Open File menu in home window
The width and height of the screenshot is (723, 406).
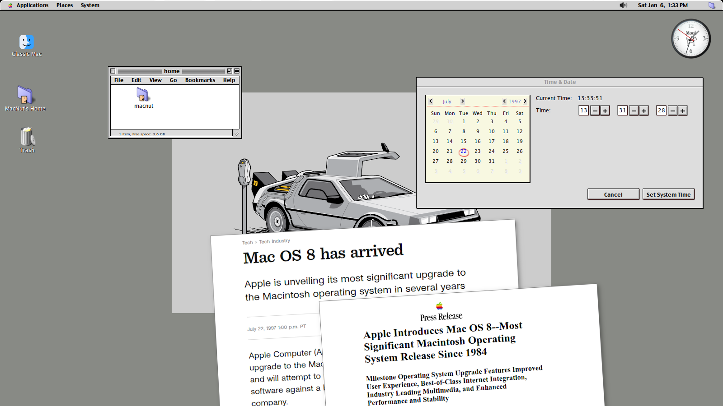point(119,80)
